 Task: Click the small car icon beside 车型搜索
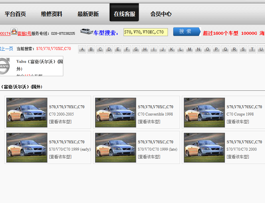[x=86, y=31]
